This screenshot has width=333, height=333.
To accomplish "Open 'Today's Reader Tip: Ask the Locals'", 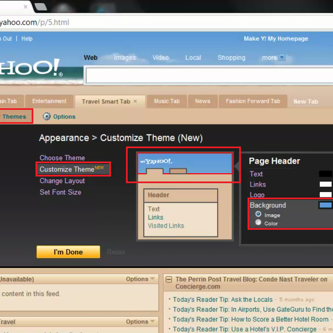I will [x=223, y=300].
